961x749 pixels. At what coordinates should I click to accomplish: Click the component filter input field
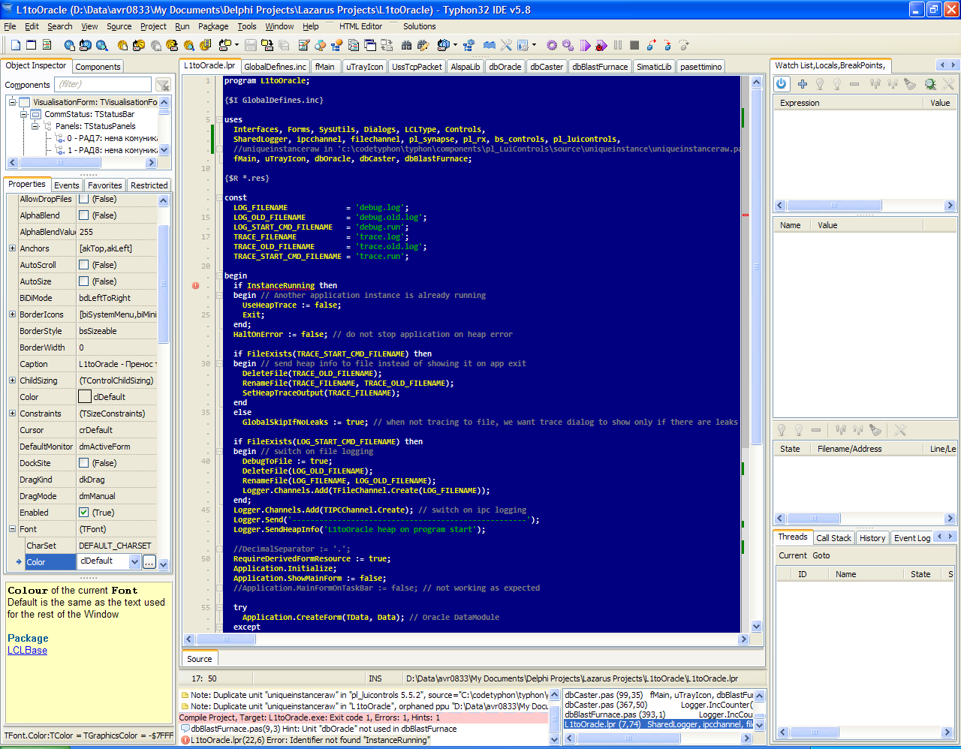tap(103, 84)
